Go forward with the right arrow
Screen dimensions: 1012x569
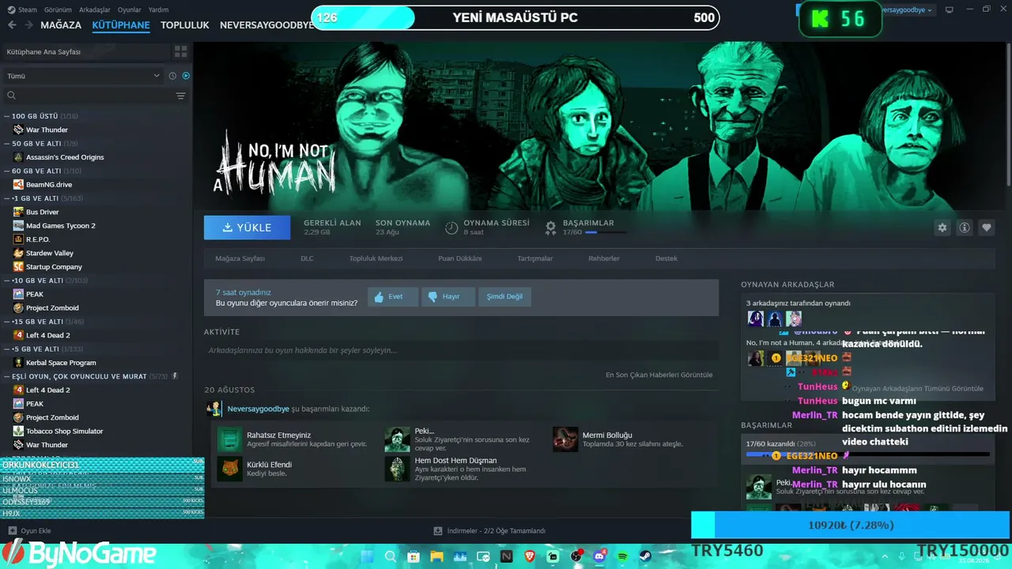[x=29, y=24]
